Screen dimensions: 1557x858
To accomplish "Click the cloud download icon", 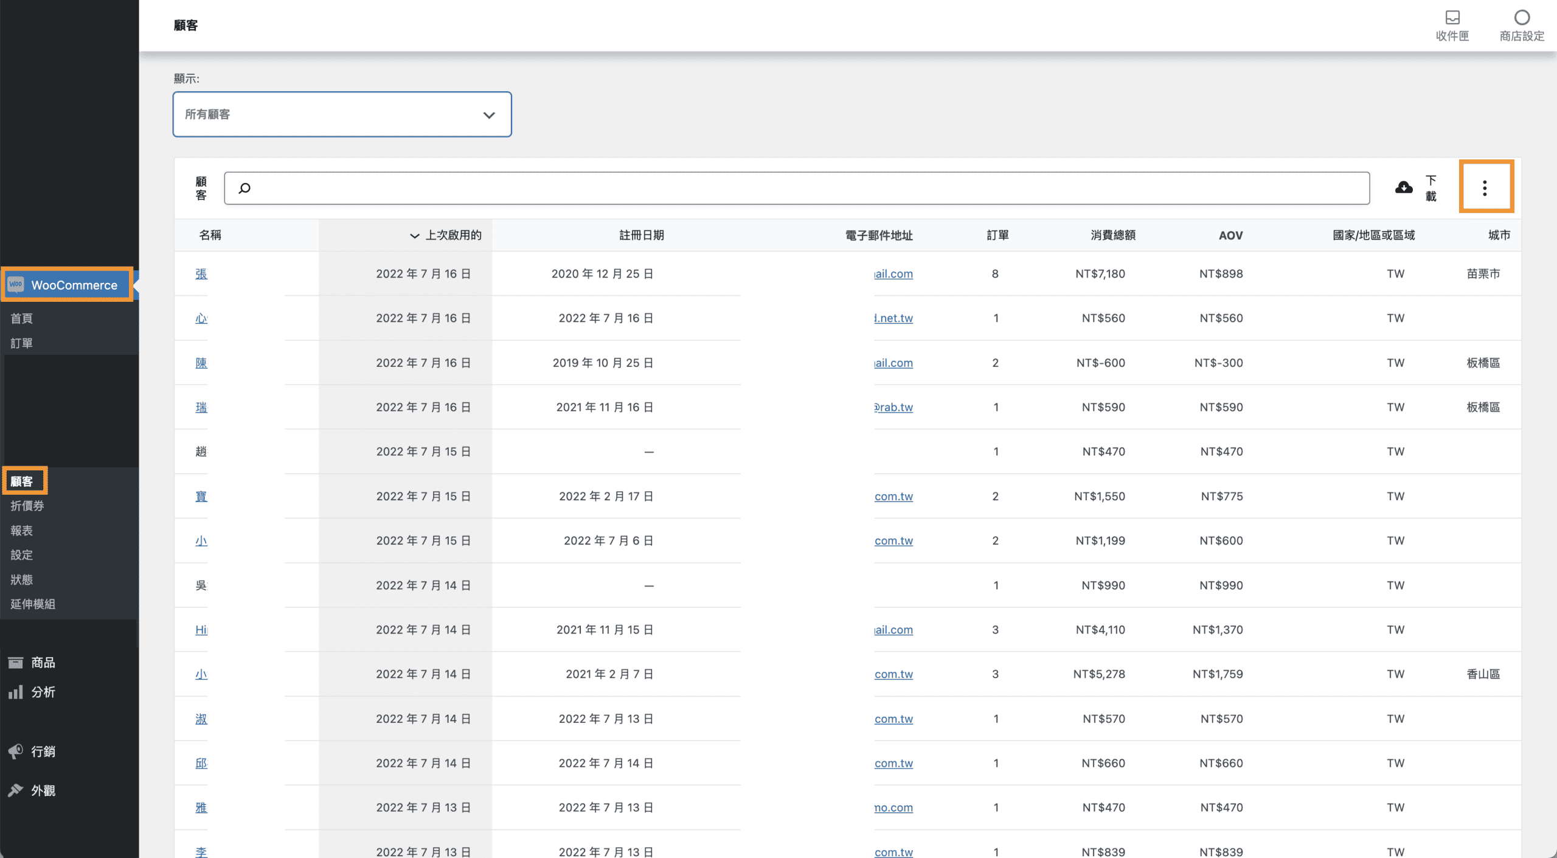I will click(x=1404, y=187).
